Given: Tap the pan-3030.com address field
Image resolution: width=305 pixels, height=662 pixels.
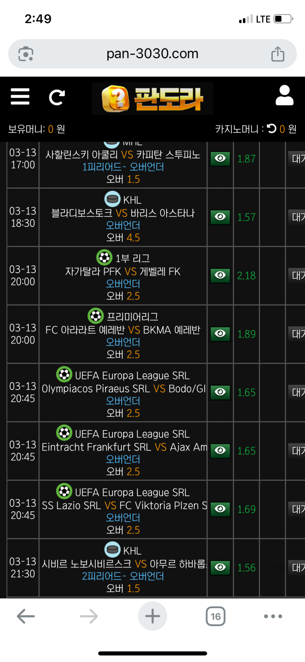Looking at the screenshot, I should click(152, 54).
